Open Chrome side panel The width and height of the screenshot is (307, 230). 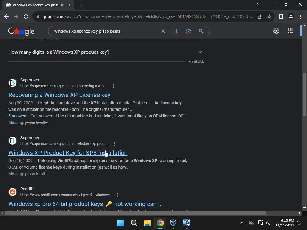281,17
